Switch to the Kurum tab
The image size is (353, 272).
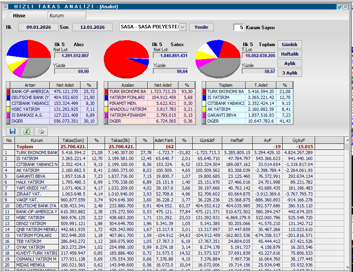click(x=56, y=16)
